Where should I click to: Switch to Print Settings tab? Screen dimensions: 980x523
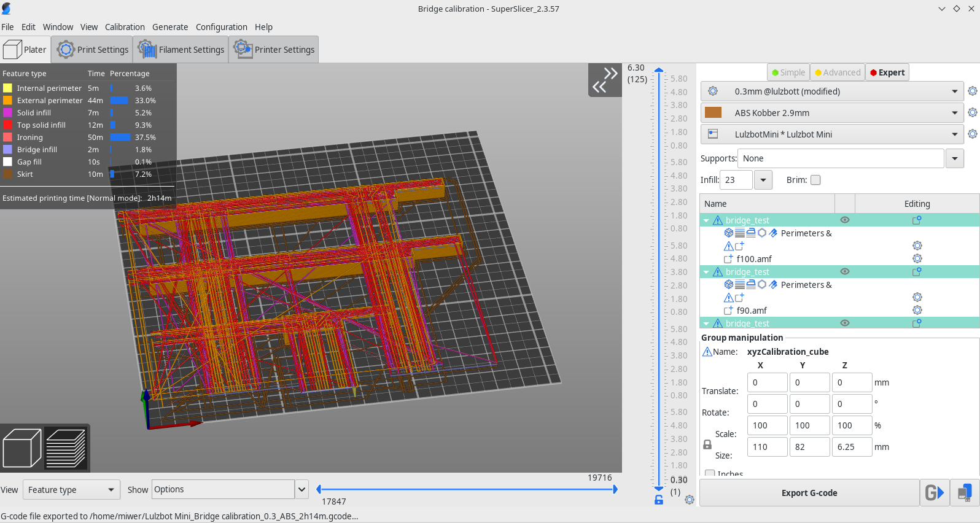[x=91, y=50]
